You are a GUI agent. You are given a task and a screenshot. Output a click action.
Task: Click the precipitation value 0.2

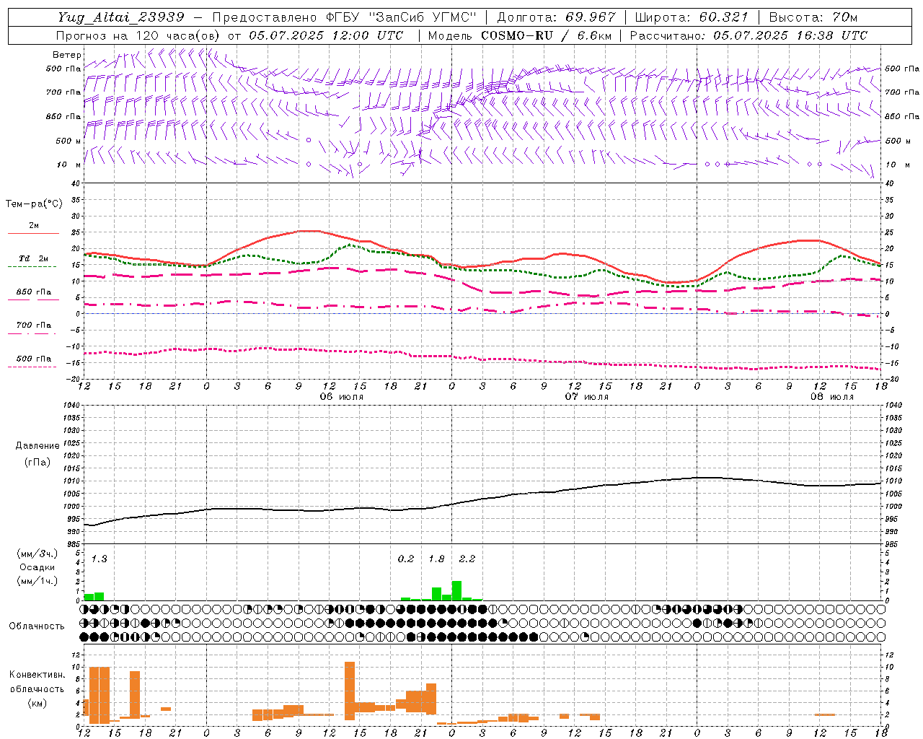tap(406, 559)
